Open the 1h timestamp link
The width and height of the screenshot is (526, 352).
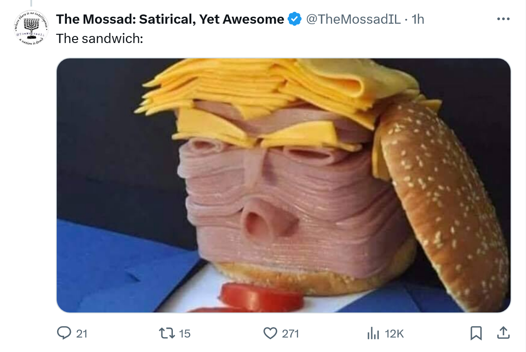tap(418, 19)
